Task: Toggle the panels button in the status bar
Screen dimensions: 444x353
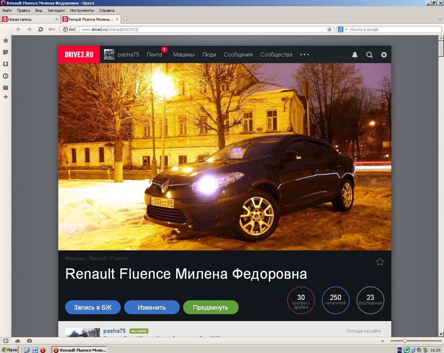Action: coord(6,341)
